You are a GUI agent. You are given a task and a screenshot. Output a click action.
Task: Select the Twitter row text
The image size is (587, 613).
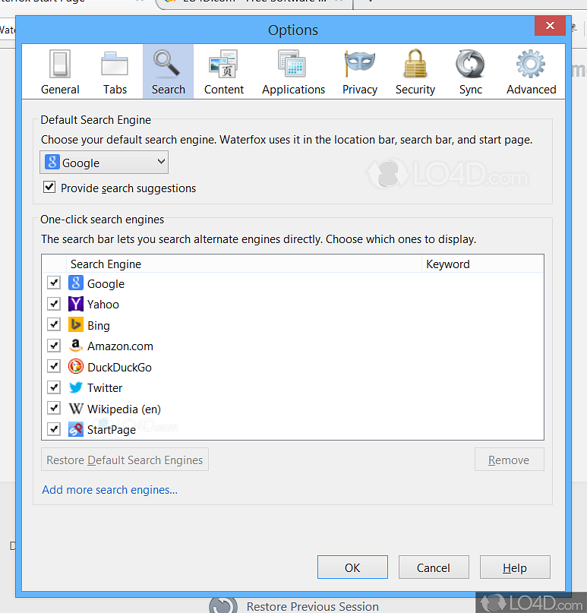pyautogui.click(x=105, y=388)
